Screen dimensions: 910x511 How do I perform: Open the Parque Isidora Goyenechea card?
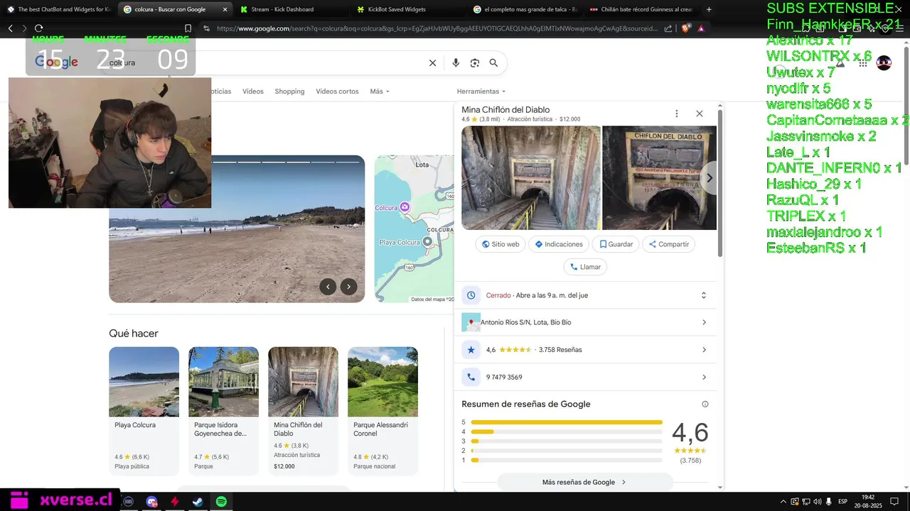click(x=223, y=410)
